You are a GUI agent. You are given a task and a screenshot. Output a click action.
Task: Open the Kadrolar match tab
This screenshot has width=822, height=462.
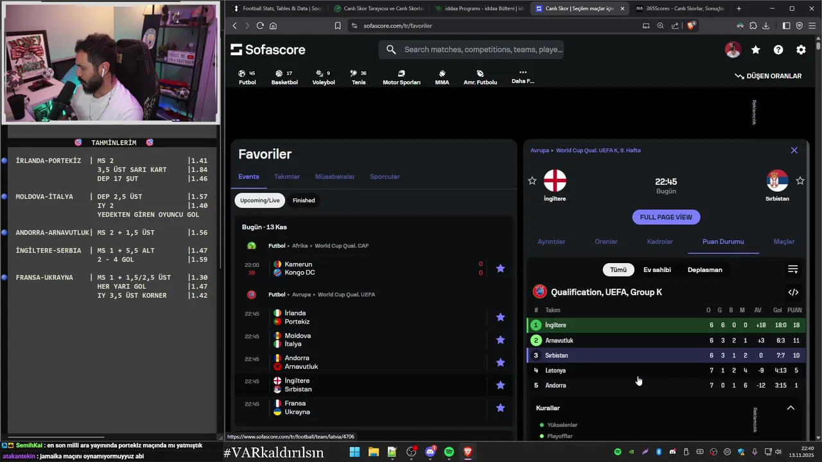pos(660,242)
